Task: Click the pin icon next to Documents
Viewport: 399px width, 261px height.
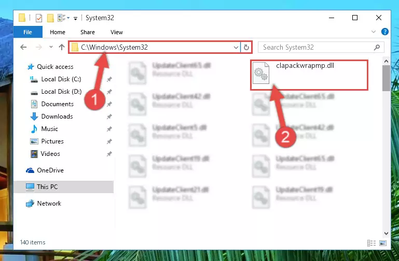Action: click(109, 104)
